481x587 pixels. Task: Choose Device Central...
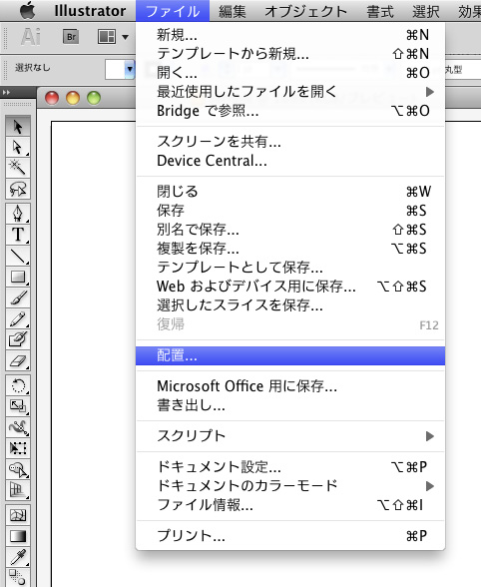(290, 160)
